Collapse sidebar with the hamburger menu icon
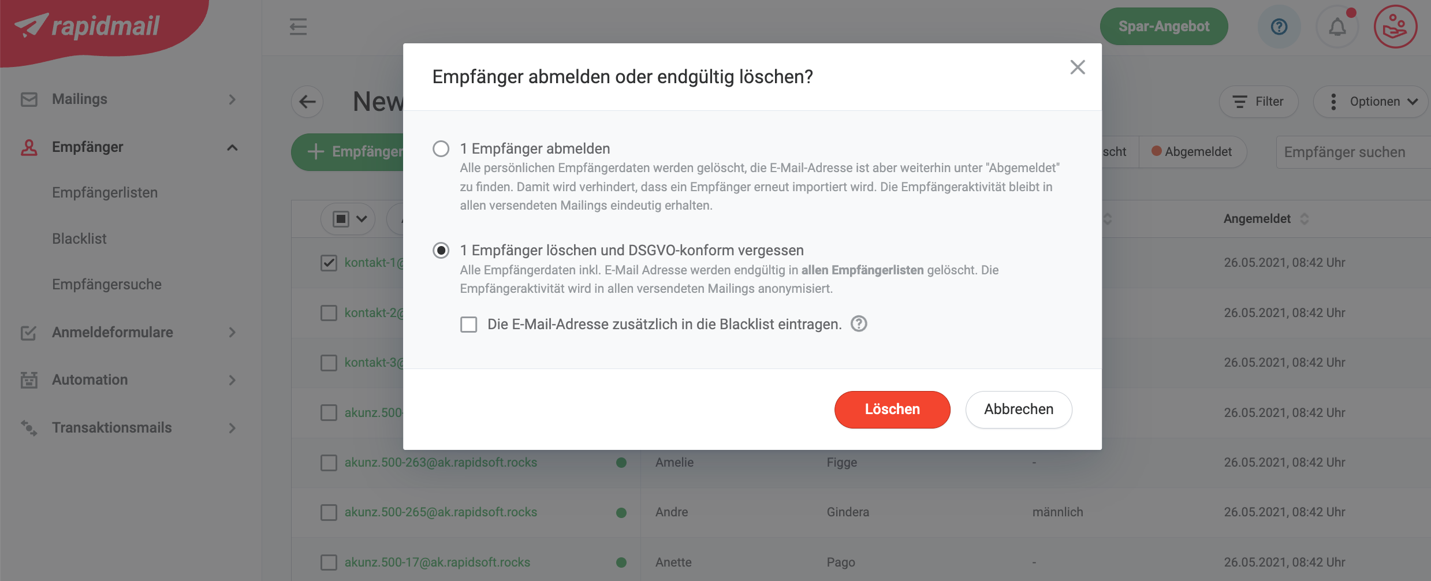The image size is (1431, 581). 298,27
